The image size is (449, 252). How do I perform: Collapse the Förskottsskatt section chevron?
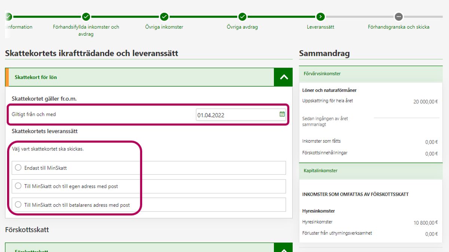pos(283,249)
